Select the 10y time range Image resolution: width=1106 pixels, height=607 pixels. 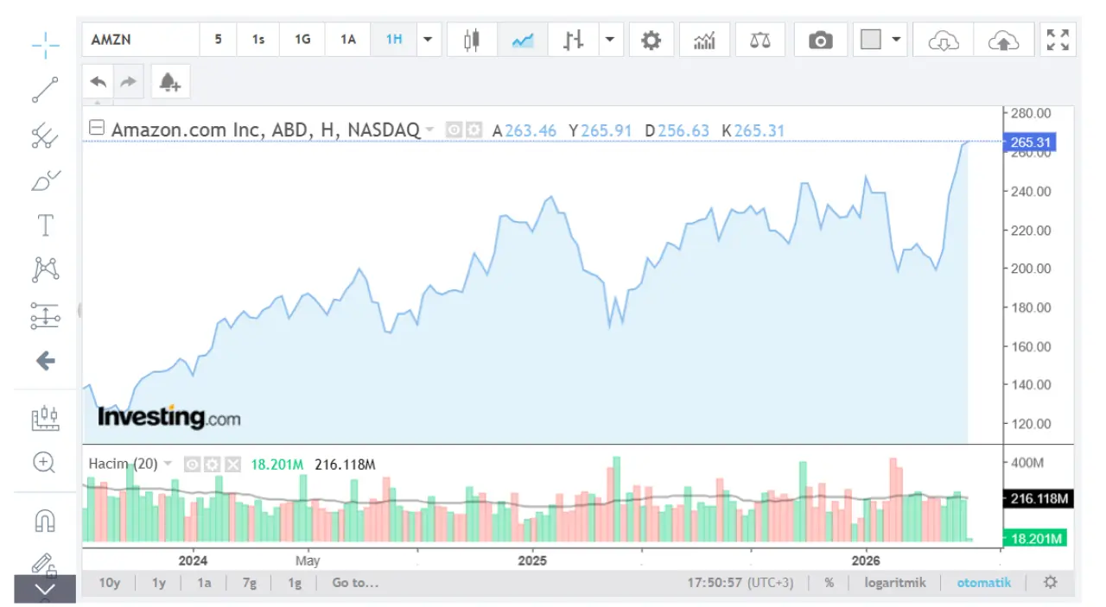109,583
